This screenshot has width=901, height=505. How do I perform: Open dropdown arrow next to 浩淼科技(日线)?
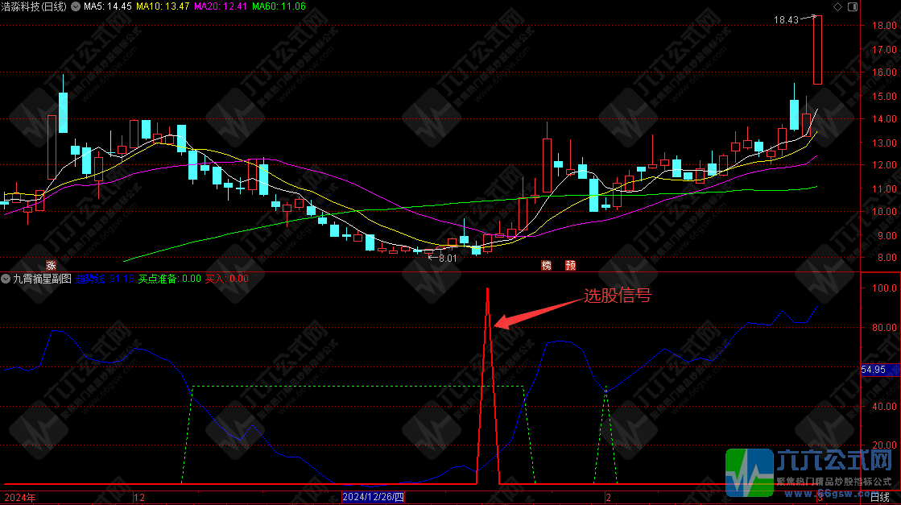76,6
